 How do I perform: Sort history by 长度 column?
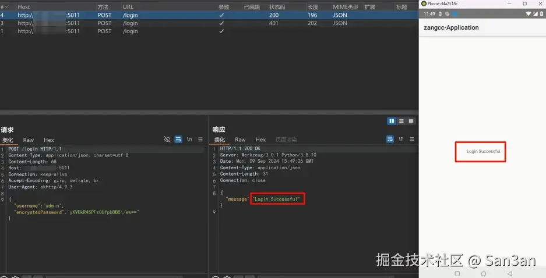click(x=313, y=6)
